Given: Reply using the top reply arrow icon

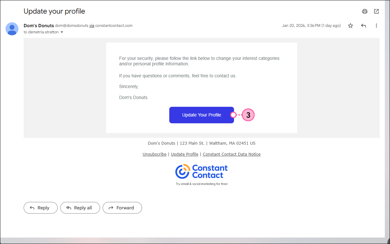Looking at the screenshot, I should coord(363,26).
